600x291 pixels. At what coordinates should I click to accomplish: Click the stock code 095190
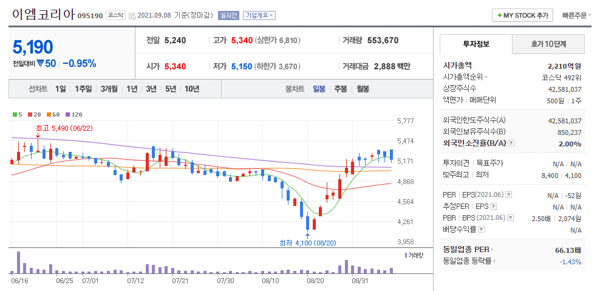(x=90, y=16)
